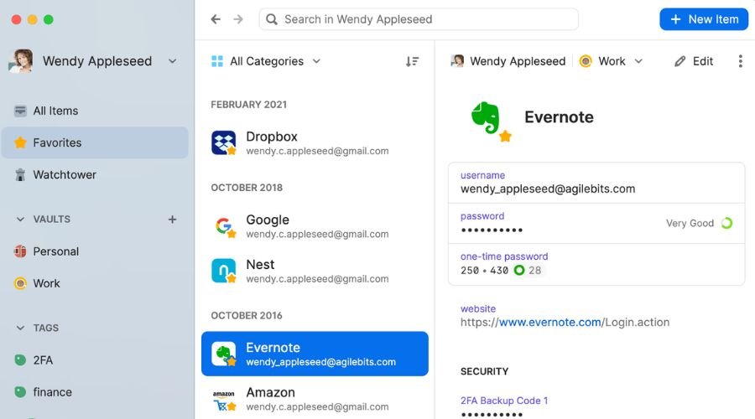755x419 pixels.
Task: Select the Google login item
Action: pyautogui.click(x=315, y=226)
